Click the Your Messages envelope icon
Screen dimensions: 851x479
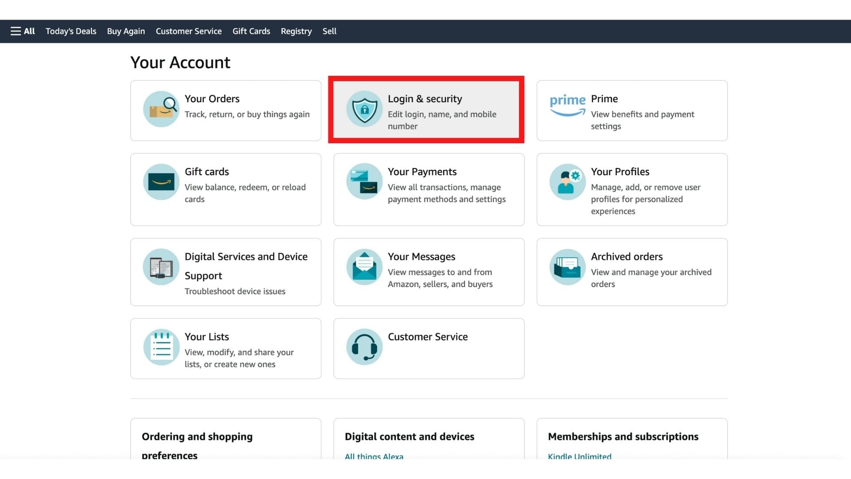364,267
